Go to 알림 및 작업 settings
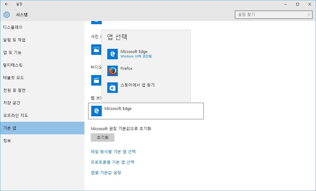This screenshot has width=316, height=191. pos(42,40)
